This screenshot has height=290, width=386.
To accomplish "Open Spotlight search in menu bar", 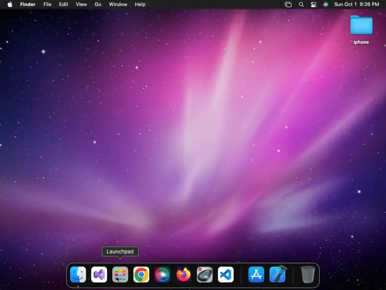I will click(301, 5).
